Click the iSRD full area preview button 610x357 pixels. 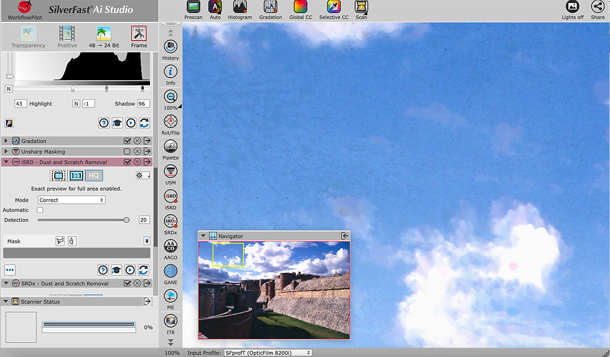coord(59,176)
